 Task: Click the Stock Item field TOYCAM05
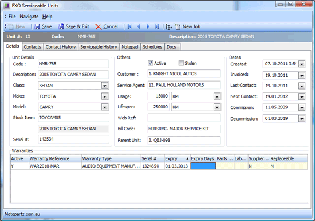click(x=73, y=118)
